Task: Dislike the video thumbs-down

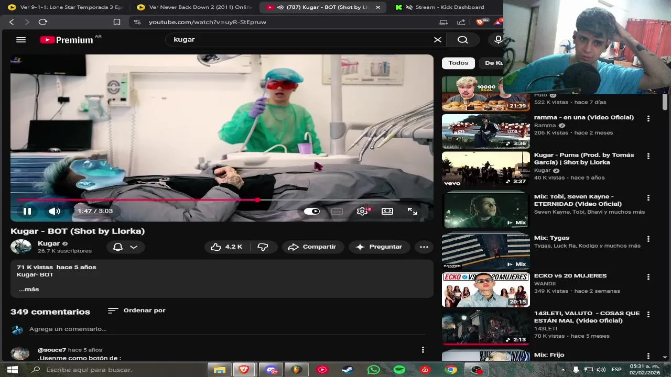Action: pyautogui.click(x=263, y=247)
